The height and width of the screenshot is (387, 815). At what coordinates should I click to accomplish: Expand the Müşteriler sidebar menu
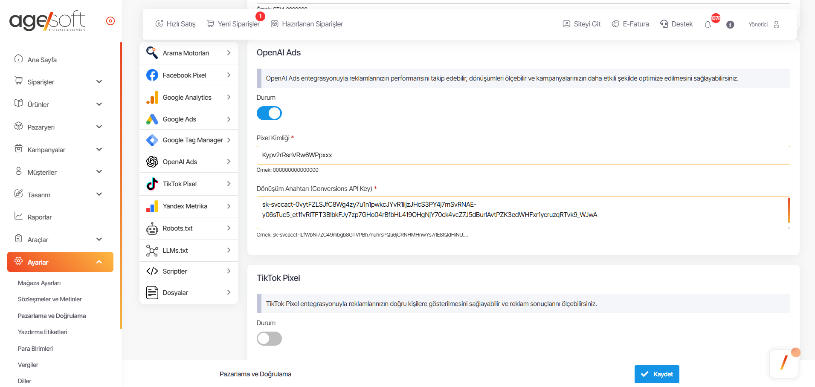[60, 172]
